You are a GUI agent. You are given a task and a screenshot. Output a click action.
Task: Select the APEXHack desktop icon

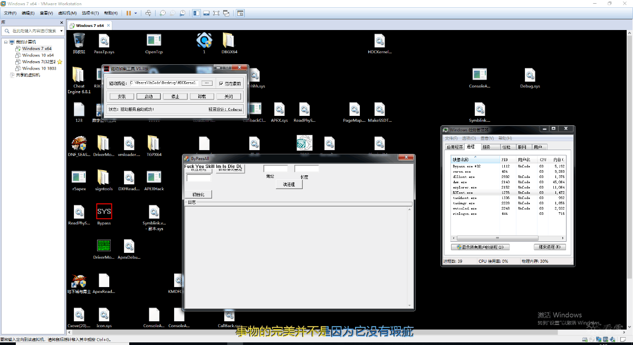tap(154, 181)
